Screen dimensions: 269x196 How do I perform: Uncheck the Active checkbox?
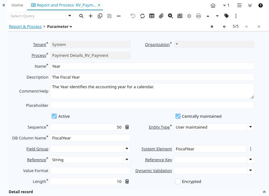[x=54, y=116]
